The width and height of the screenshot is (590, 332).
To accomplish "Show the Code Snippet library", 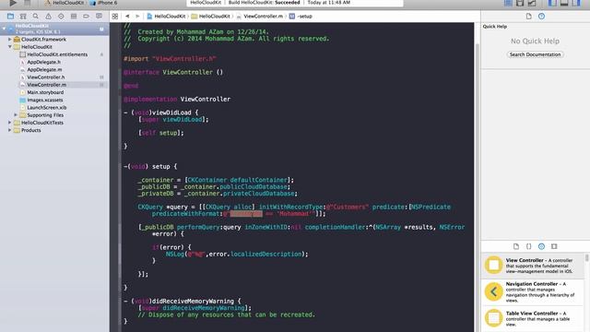I will [528, 246].
